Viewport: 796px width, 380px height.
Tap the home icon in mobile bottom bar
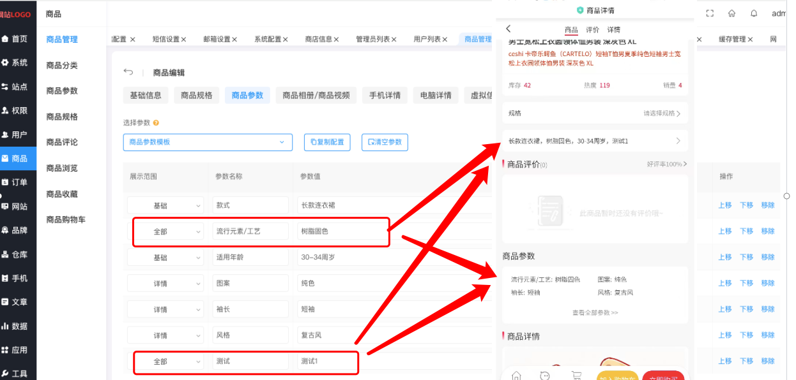click(x=516, y=376)
